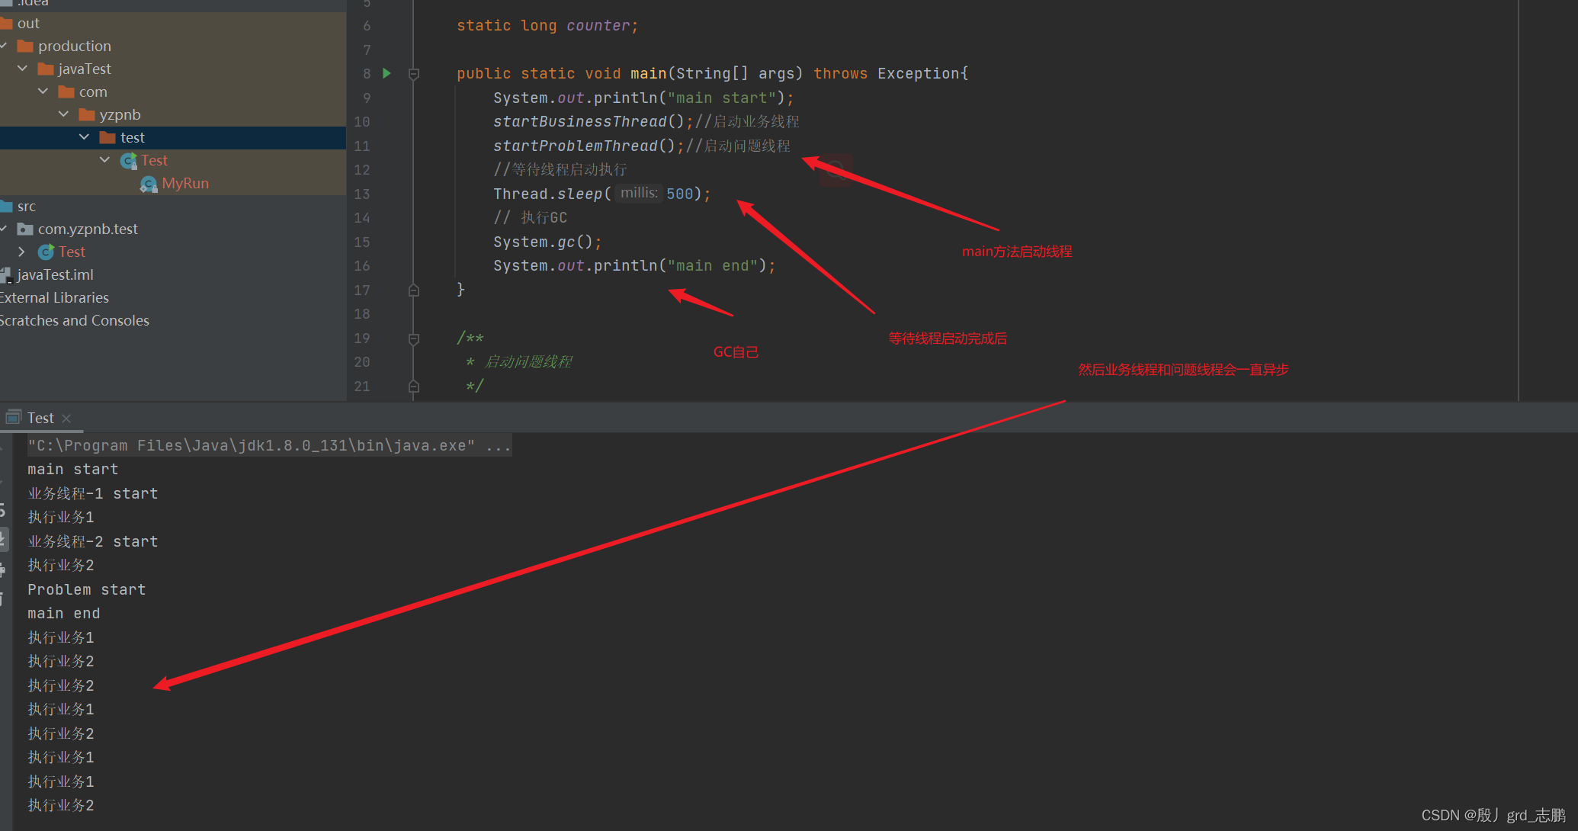This screenshot has width=1578, height=831.
Task: Click the scroll-to-end console icon
Action: [4, 540]
